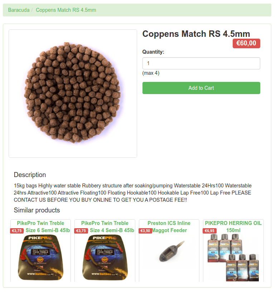Click the Coppens Match RS 4.5mm breadcrumb
Screen dimensions: 276x294
click(x=66, y=10)
